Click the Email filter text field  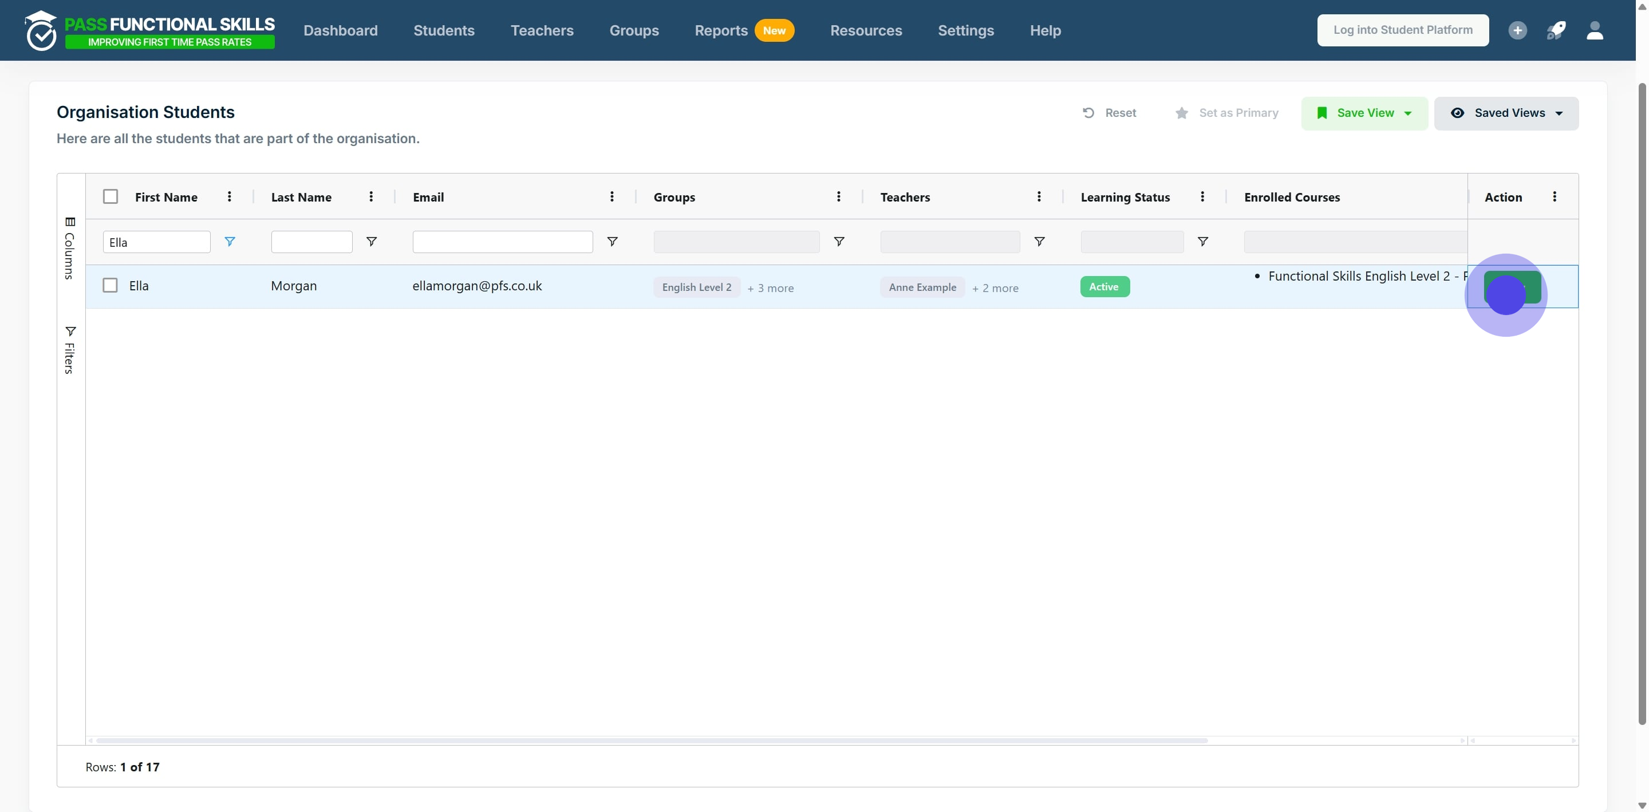pyautogui.click(x=503, y=242)
